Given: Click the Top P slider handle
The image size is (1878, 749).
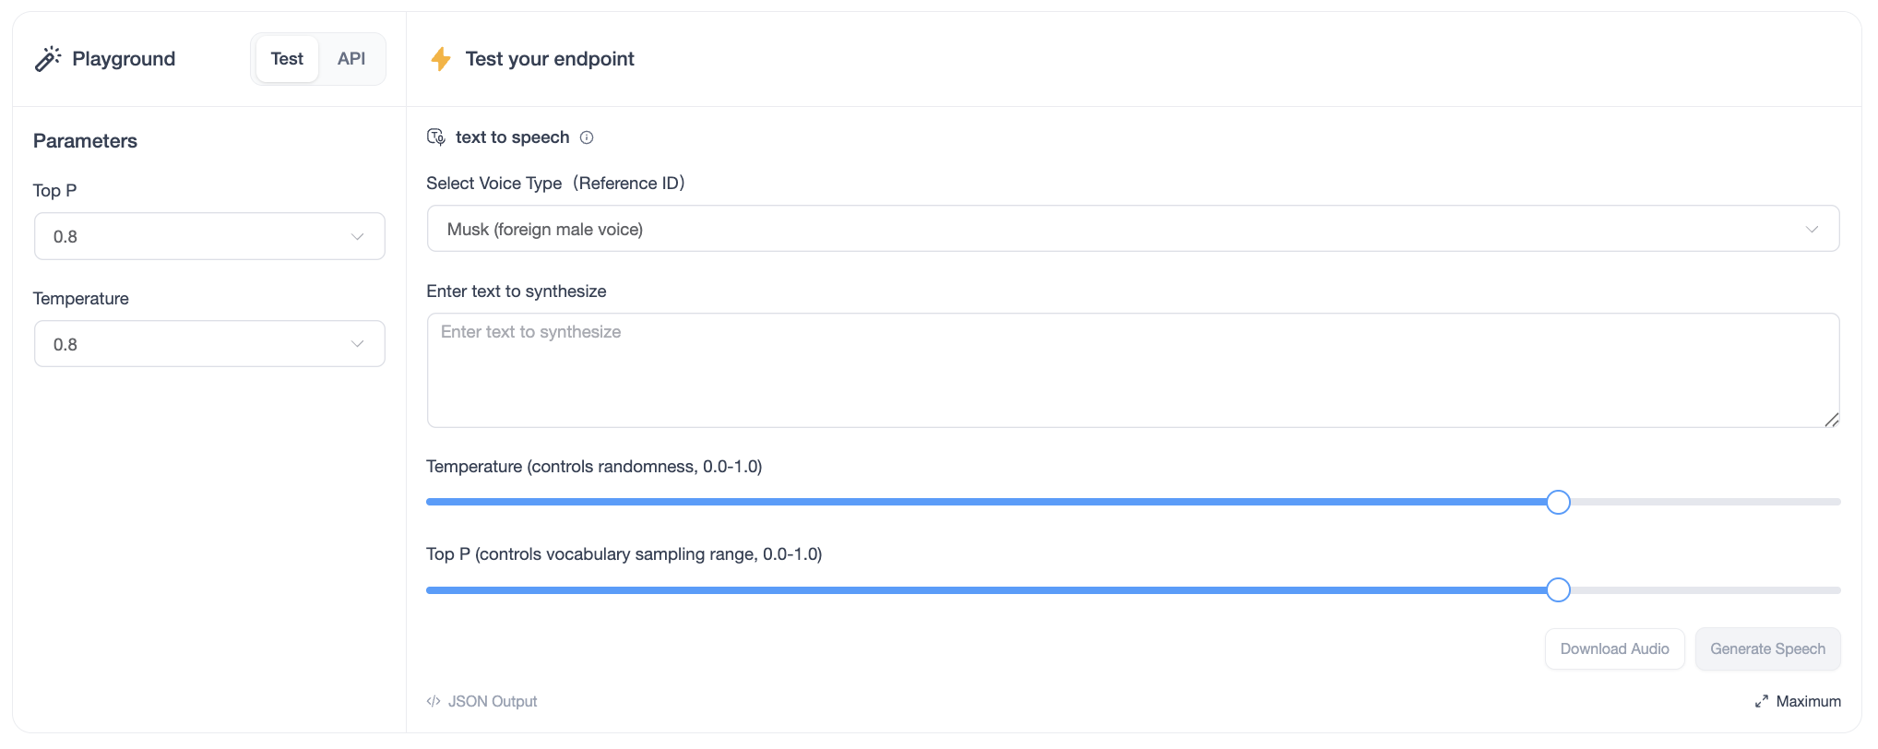Looking at the screenshot, I should click(x=1558, y=590).
